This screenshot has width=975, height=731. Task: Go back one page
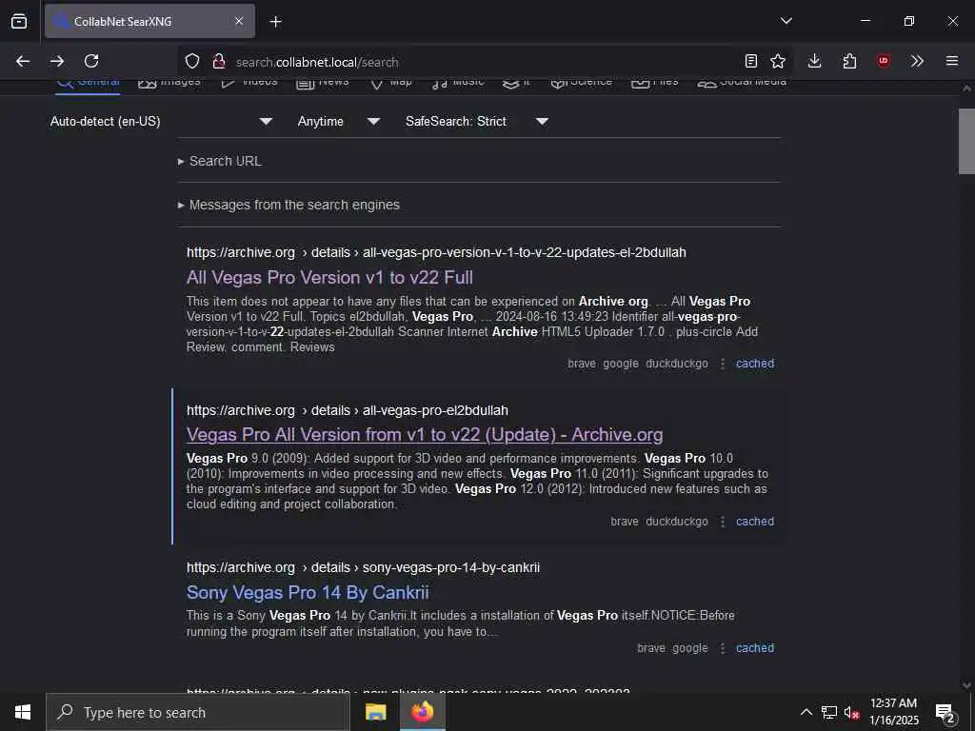point(23,61)
